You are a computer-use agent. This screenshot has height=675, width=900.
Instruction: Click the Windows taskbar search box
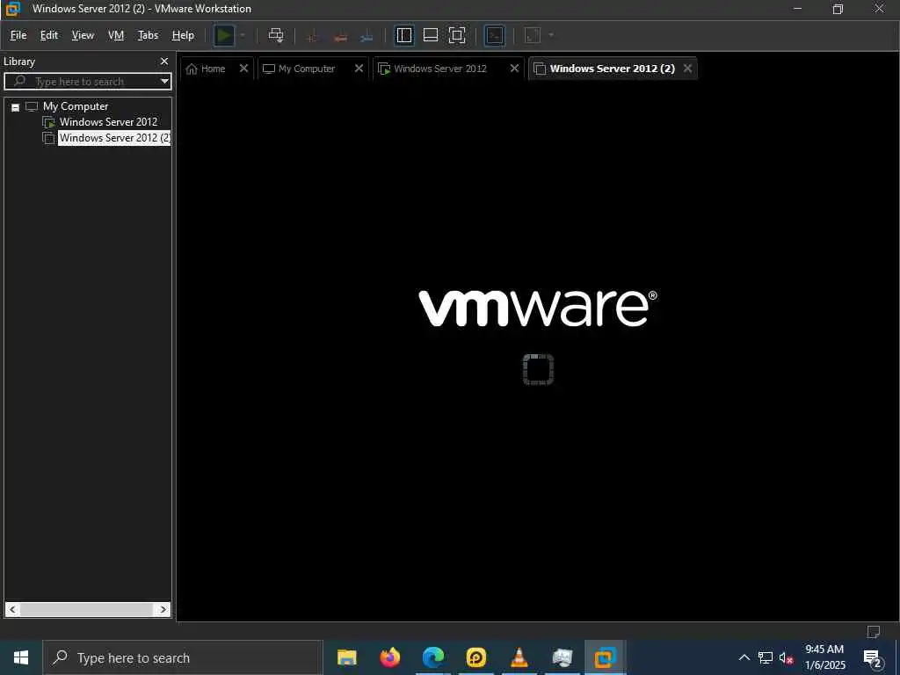tap(183, 657)
